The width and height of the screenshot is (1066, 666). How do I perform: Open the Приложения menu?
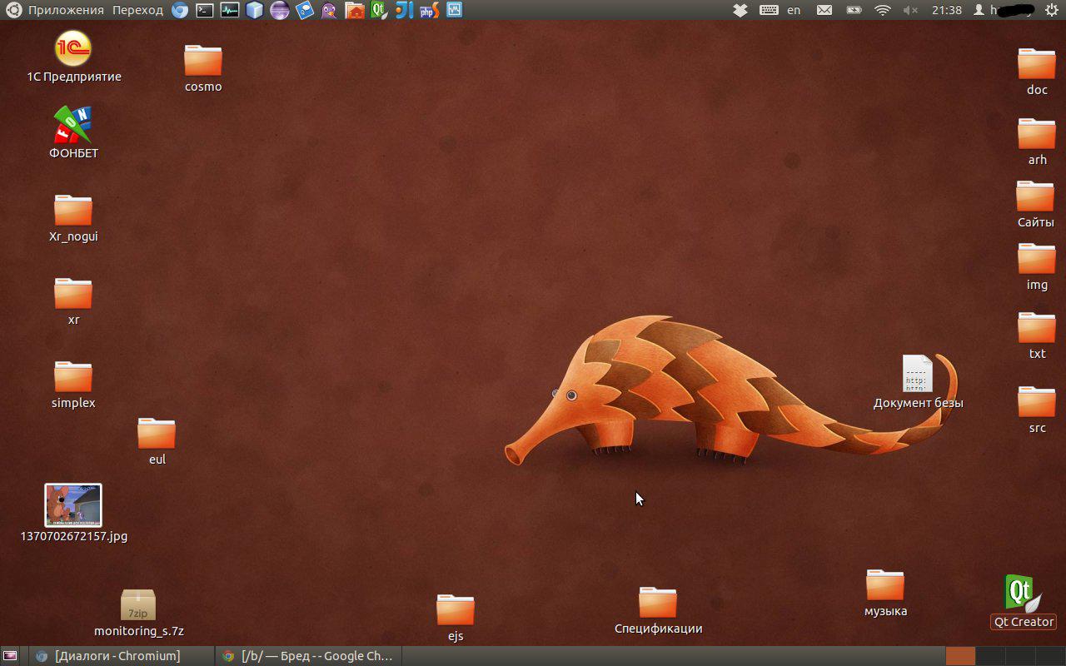(x=66, y=10)
